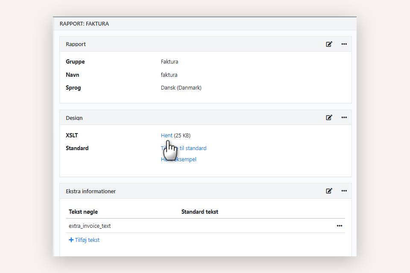Open the extra_invoice_text row options menu

[x=339, y=226]
